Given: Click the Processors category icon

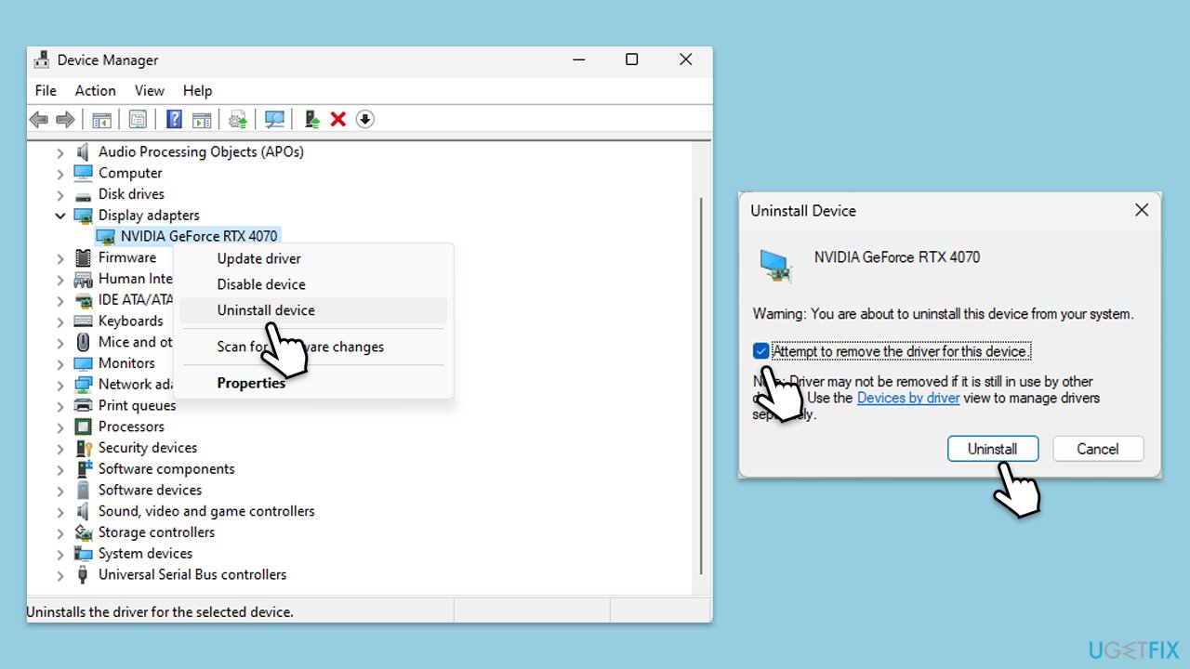Looking at the screenshot, I should [x=84, y=426].
